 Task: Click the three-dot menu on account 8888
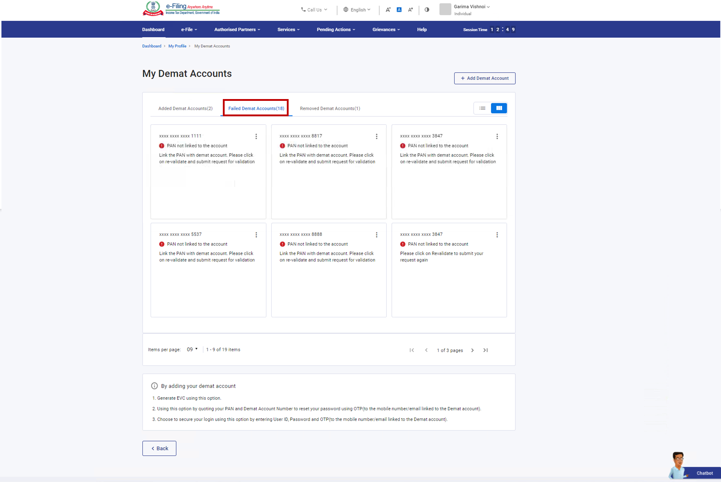(377, 235)
